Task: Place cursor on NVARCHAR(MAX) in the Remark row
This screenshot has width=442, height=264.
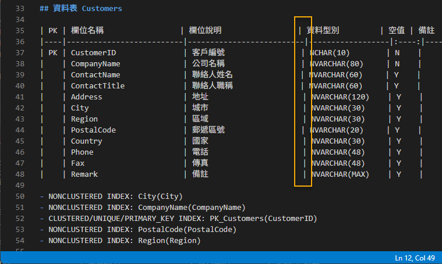Action: pyautogui.click(x=340, y=174)
